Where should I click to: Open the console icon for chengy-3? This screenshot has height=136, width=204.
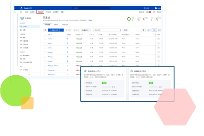click(67, 52)
